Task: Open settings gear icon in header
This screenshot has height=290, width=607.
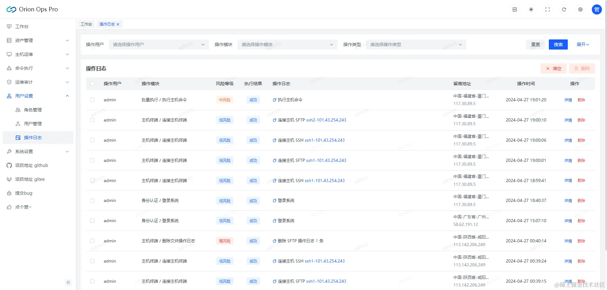Action: tap(580, 9)
